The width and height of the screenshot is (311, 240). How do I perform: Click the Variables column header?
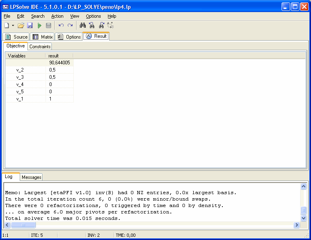(x=17, y=56)
